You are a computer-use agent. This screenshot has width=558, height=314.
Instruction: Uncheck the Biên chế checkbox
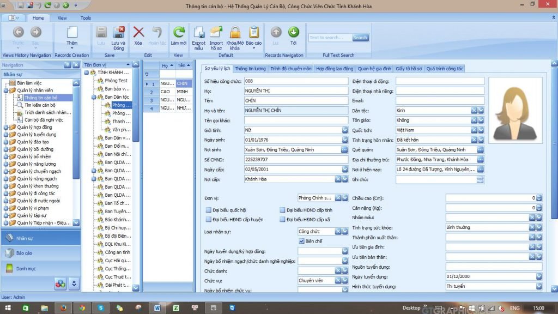(301, 241)
